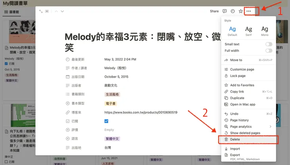Viewport: 290px width, 165px height.
Task: Edit the Melody（殷悅）author value
Action: [115, 68]
